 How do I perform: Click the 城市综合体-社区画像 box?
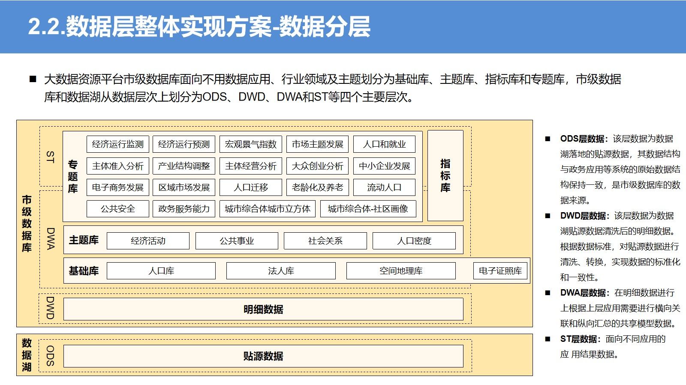tap(368, 209)
